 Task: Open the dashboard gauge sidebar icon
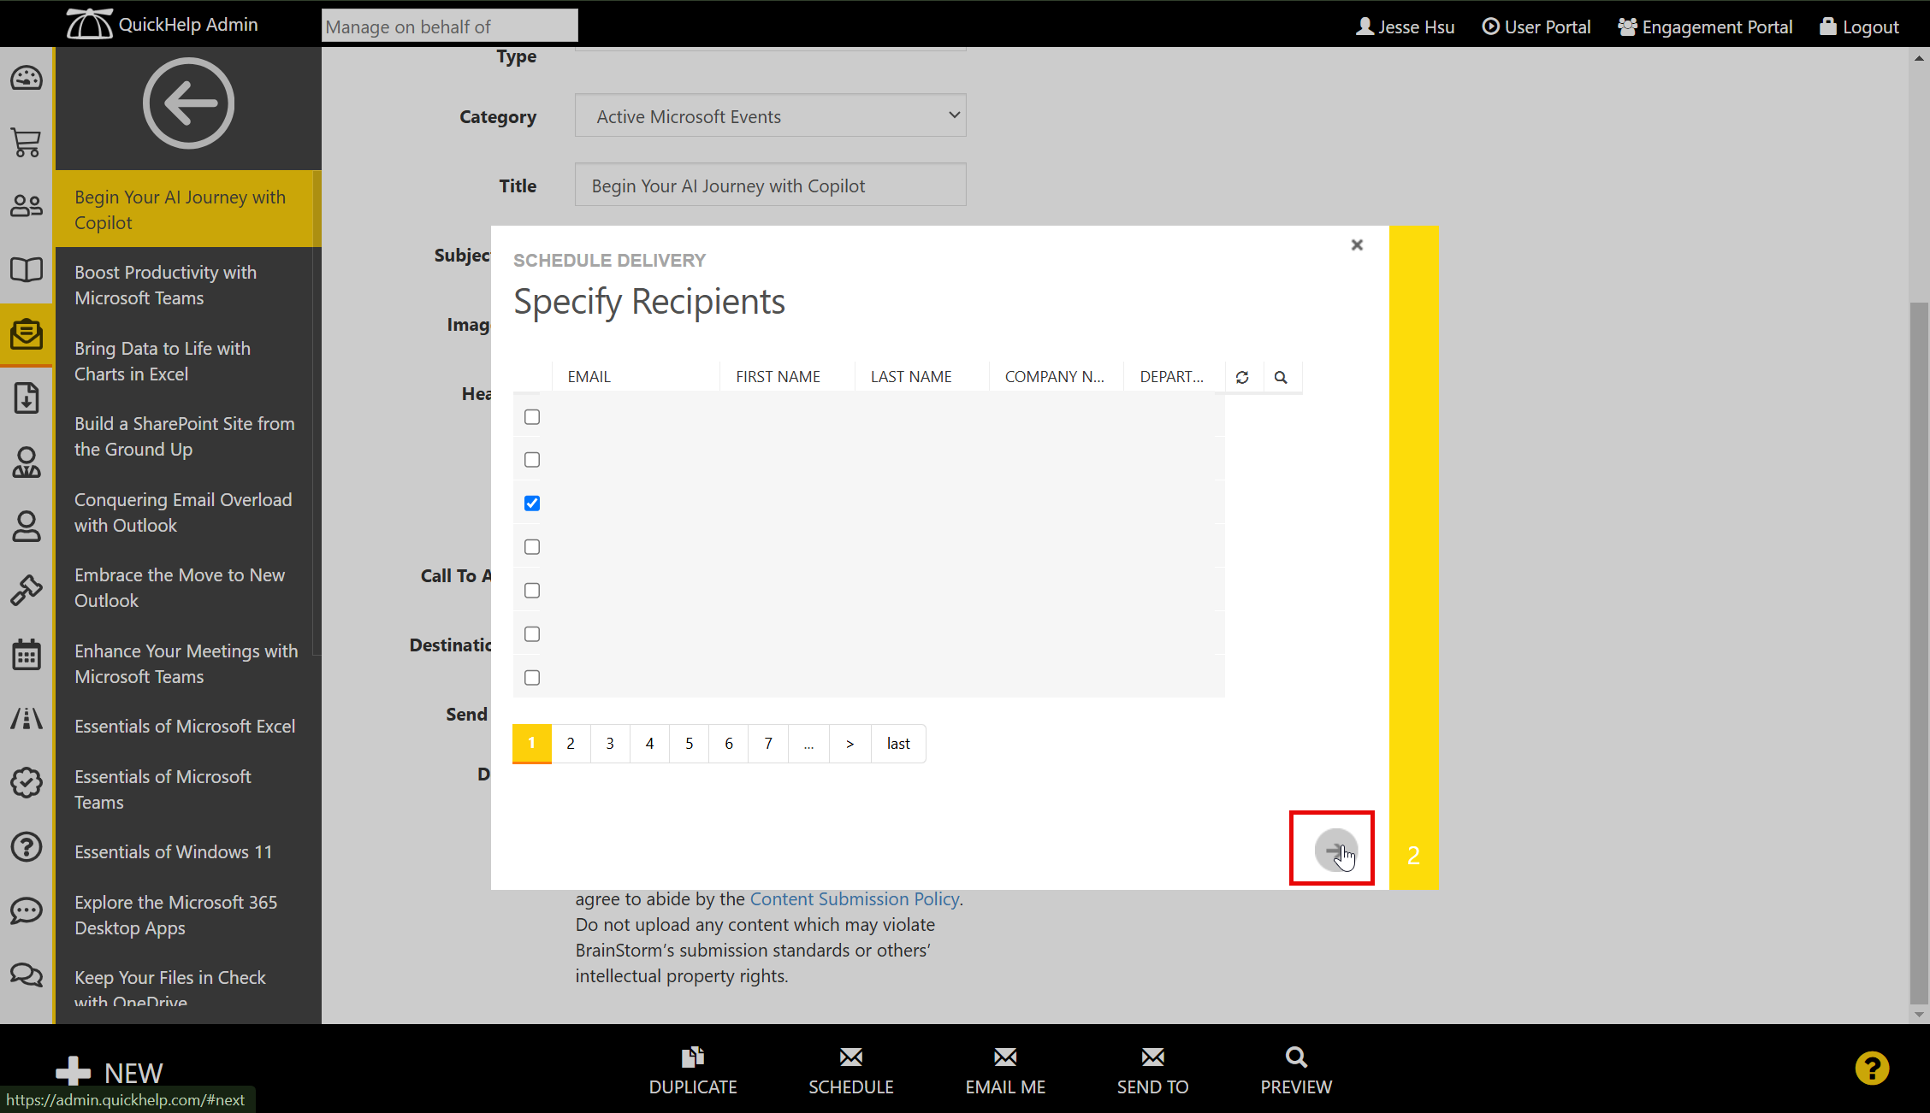click(x=27, y=79)
